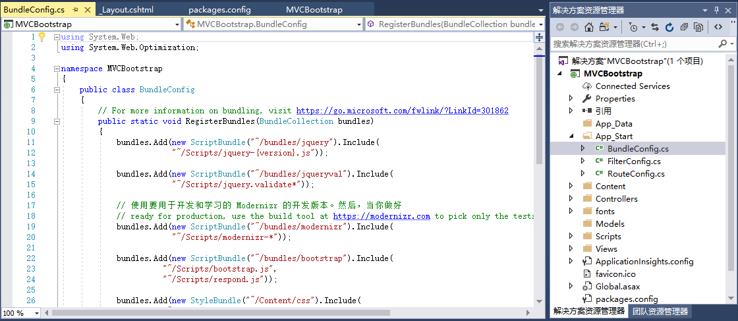Screen dimensions: 738x321
Task: Click the Pending Changes Filter clock icon
Action: [x=633, y=27]
